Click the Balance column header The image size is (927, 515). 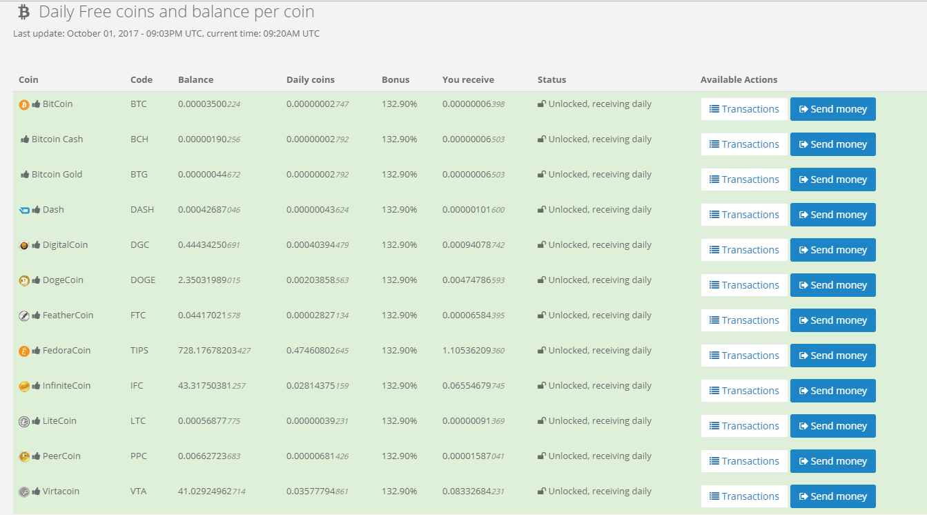coord(195,79)
